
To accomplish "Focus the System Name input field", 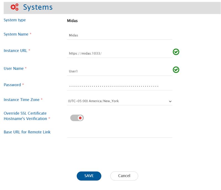I will coord(119,35).
